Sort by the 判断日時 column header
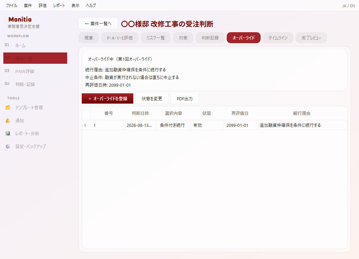The height and width of the screenshot is (259, 359). [x=140, y=113]
